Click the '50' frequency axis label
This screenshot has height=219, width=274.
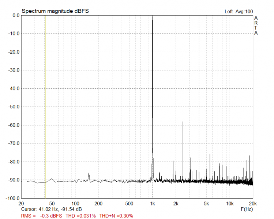(x=52, y=203)
